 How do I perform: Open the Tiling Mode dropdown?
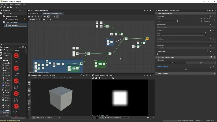click(x=186, y=48)
